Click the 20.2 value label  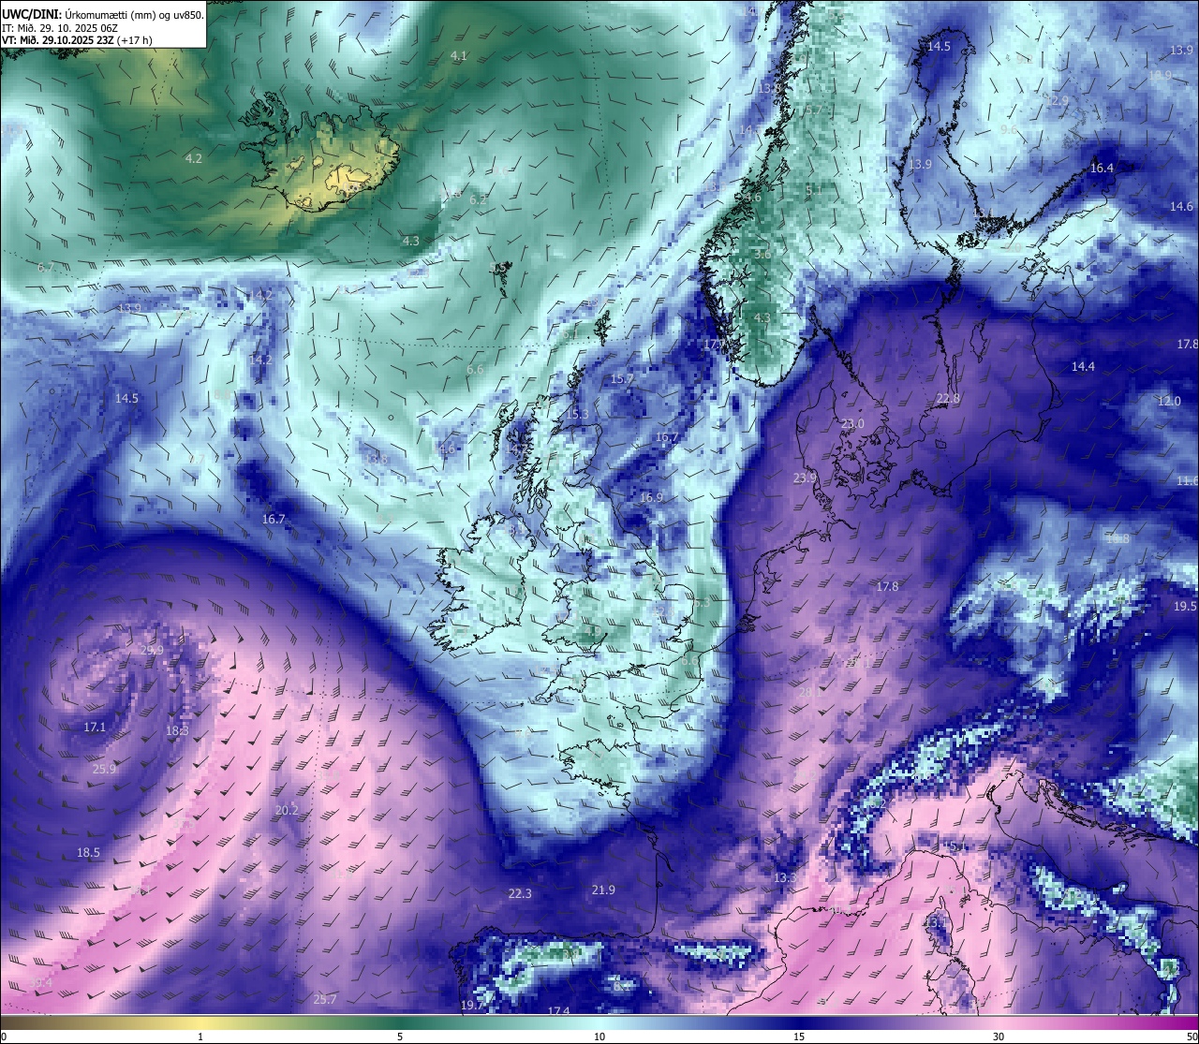287,810
